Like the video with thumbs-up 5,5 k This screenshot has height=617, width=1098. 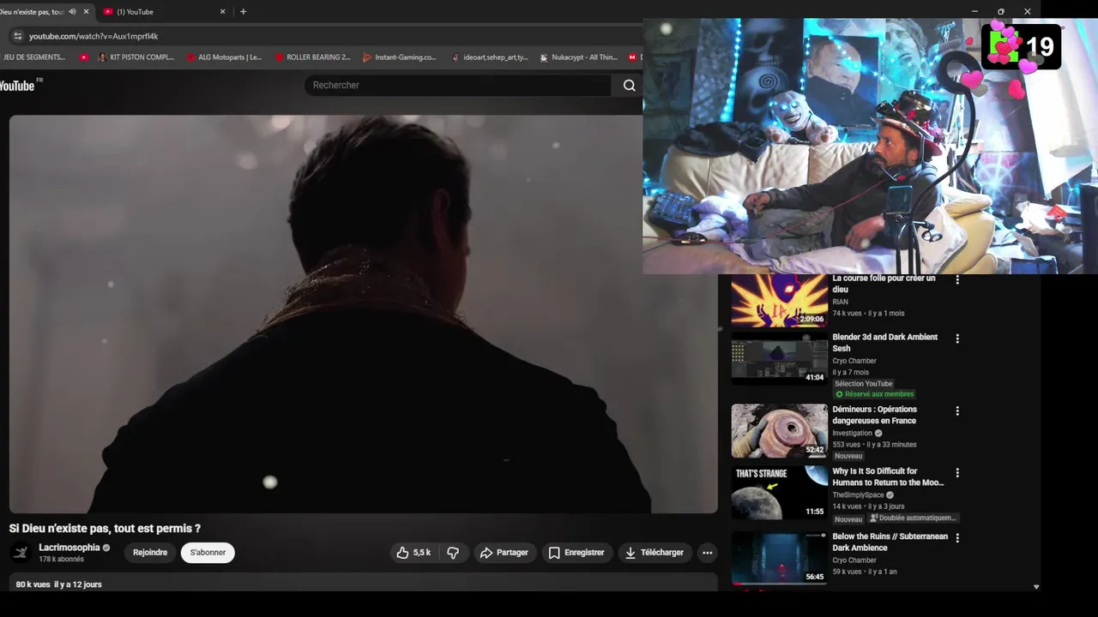[413, 553]
